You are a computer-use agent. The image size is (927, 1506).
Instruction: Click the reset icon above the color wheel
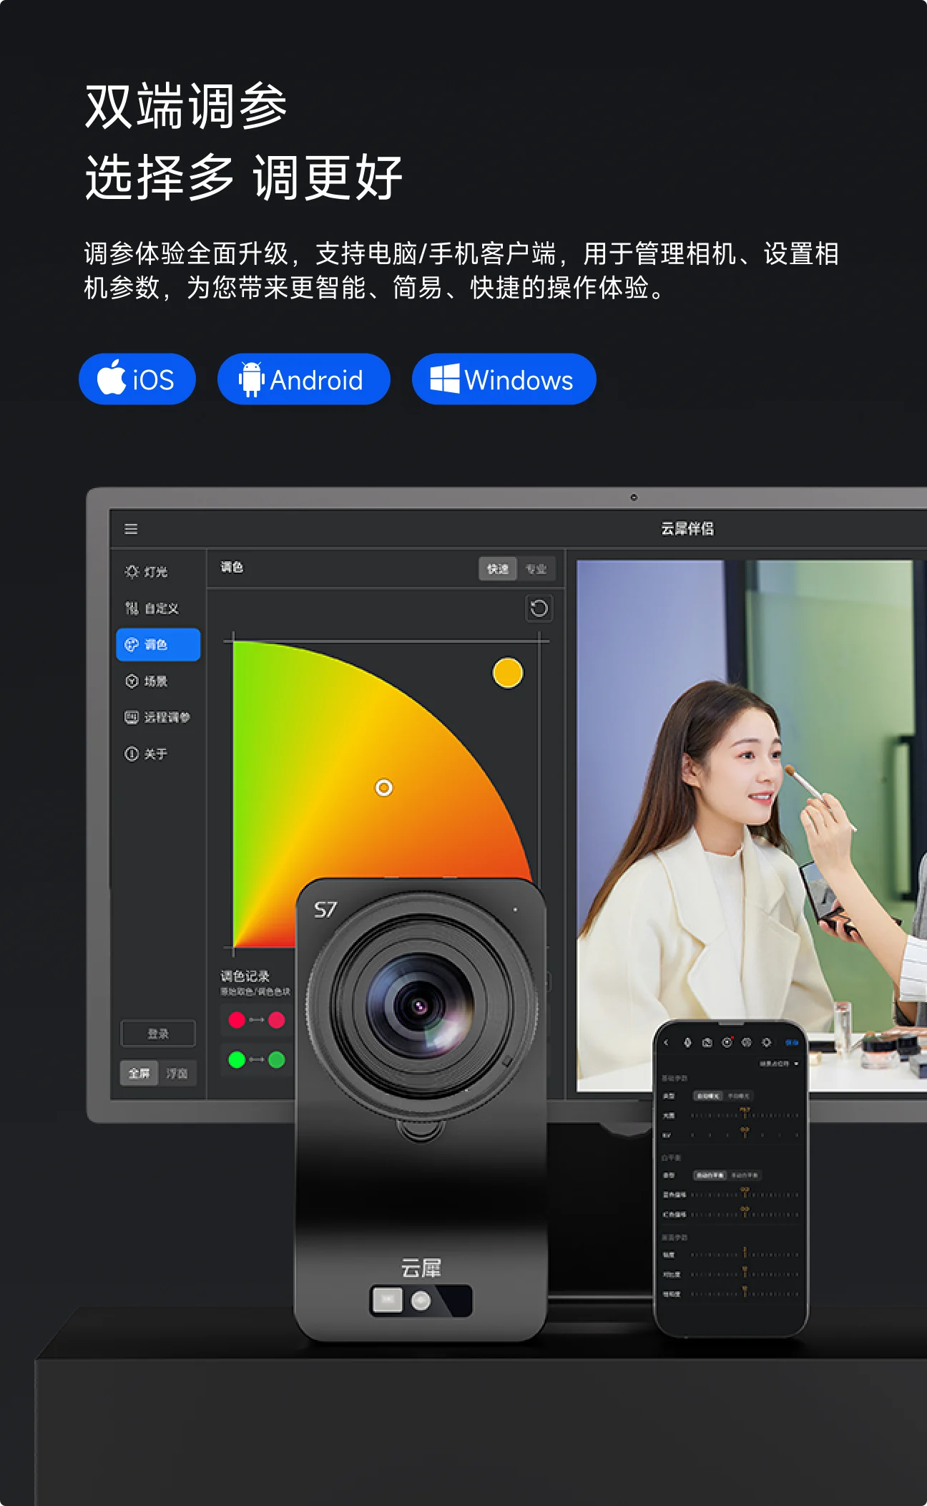pyautogui.click(x=539, y=608)
